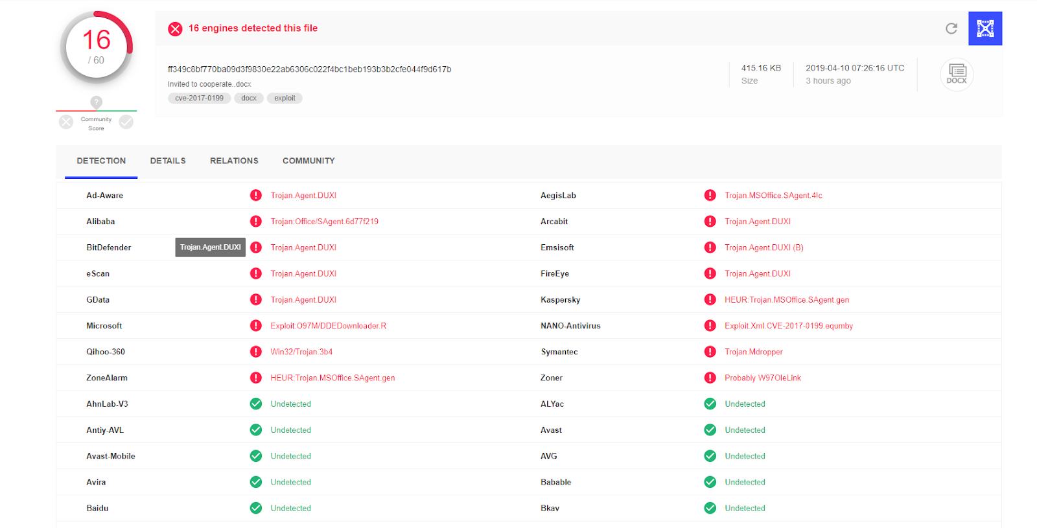This screenshot has height=528, width=1037.
Task: Click alert icon in Kaspersky row
Action: click(x=710, y=299)
